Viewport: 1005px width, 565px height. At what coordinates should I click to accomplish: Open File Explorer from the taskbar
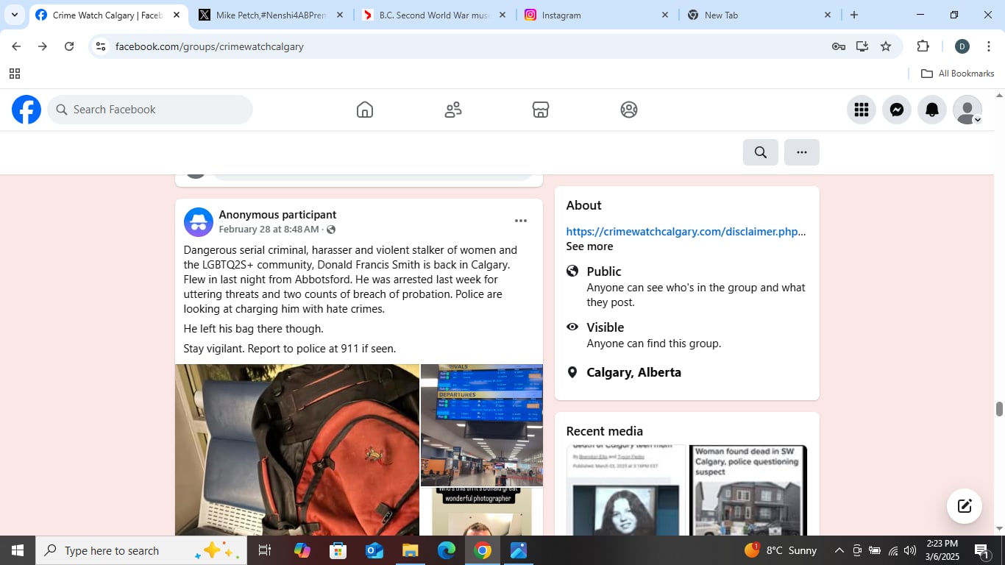click(411, 550)
